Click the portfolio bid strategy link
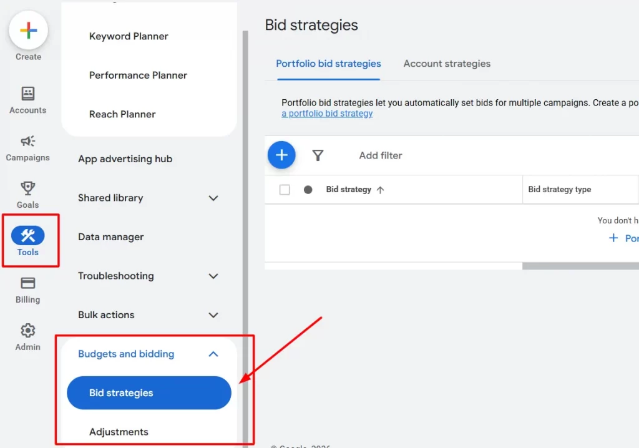639x448 pixels. 326,113
